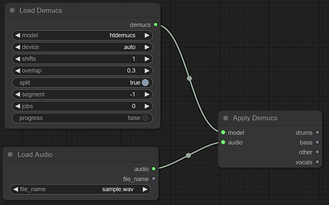Collapse the Load Demucs node via its title dot

[x=12, y=10]
